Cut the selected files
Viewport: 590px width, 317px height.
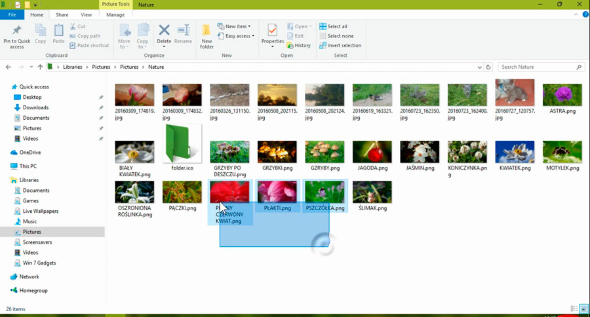point(77,26)
